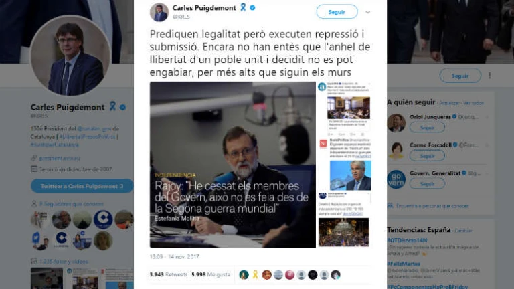The image size is (514, 289).
Task: Open the tweet options chevron next to Seguir
Action: (368, 12)
